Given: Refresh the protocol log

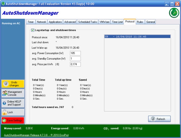Looking at the screenshot, I should click(159, 119).
